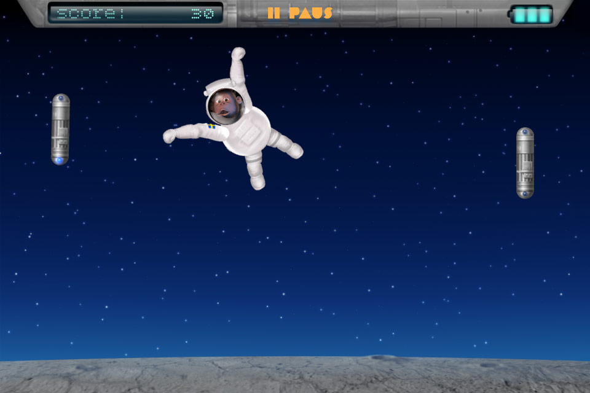Tap the right metal paddle capsule
Image resolution: width=590 pixels, height=393 pixels.
pyautogui.click(x=525, y=163)
